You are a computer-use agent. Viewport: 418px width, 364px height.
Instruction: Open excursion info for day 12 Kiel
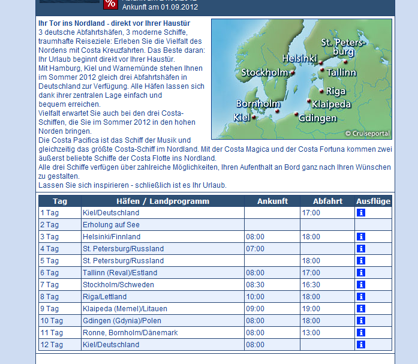click(361, 345)
